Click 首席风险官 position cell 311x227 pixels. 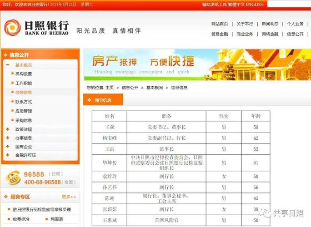click(166, 220)
